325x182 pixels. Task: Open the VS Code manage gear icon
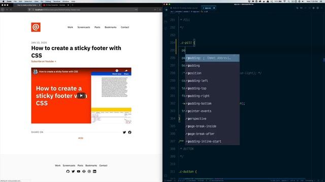pyautogui.click(x=166, y=176)
